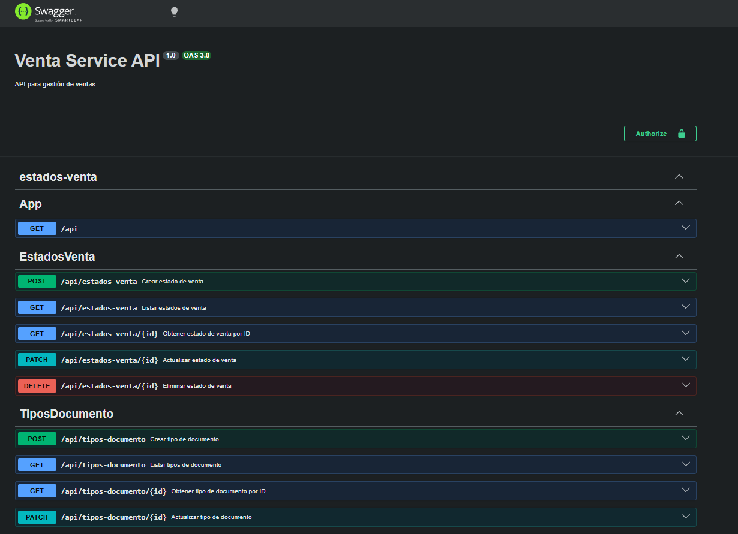This screenshot has height=534, width=738.
Task: Click the App tag heading
Action: [x=31, y=204]
